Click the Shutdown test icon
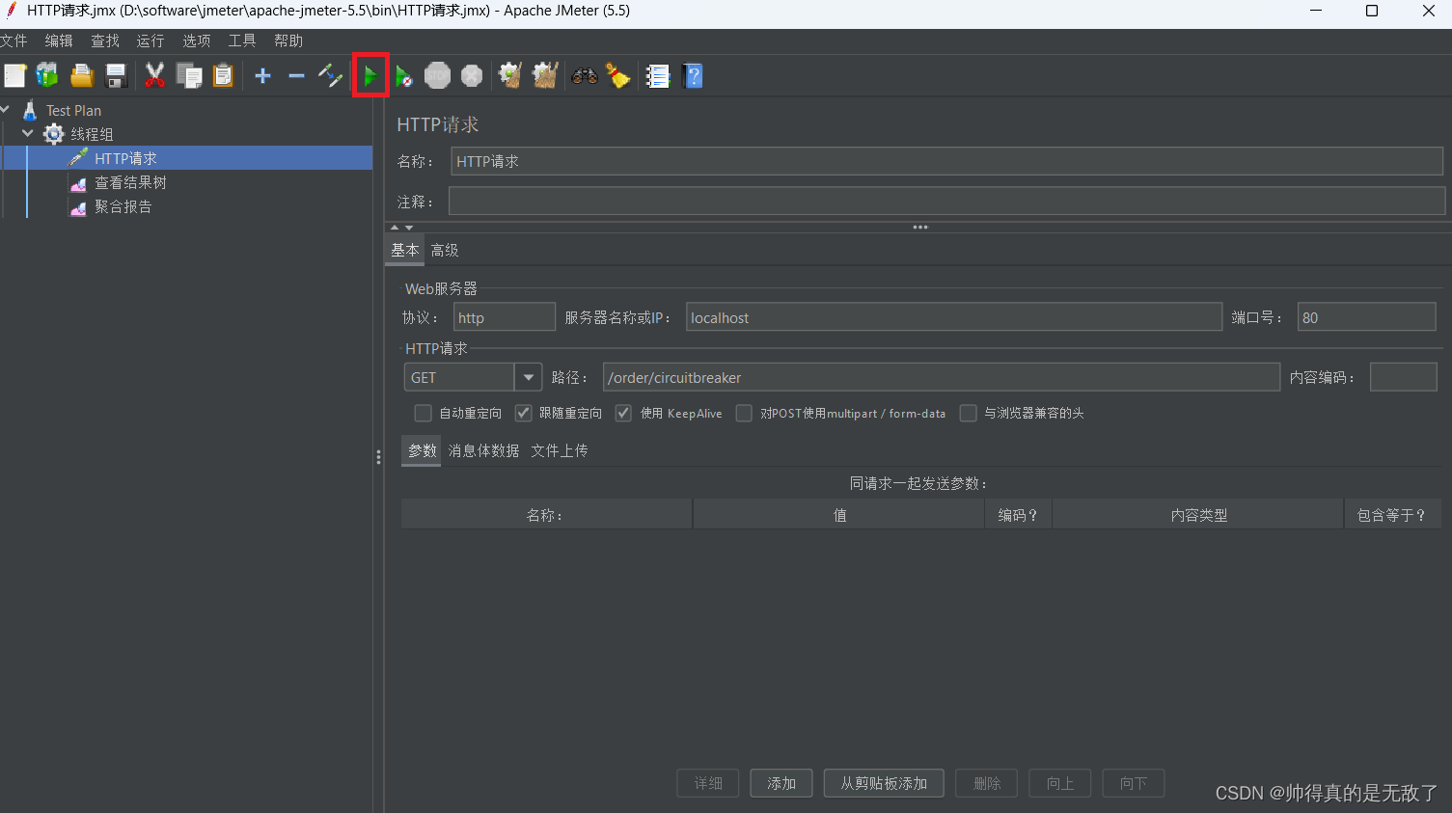Viewport: 1452px width, 813px height. point(472,75)
